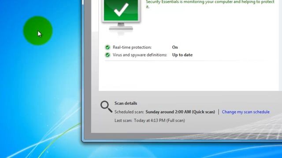Open the Change my scan schedule link
This screenshot has height=158, width=282.
click(x=245, y=112)
